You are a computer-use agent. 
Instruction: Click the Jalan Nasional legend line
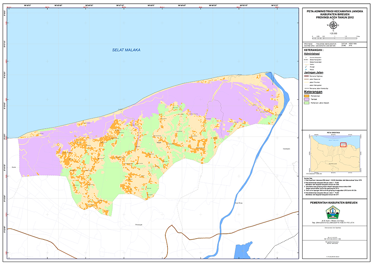307,79
